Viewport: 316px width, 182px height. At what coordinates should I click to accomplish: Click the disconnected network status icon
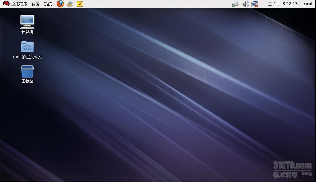tap(255, 4)
